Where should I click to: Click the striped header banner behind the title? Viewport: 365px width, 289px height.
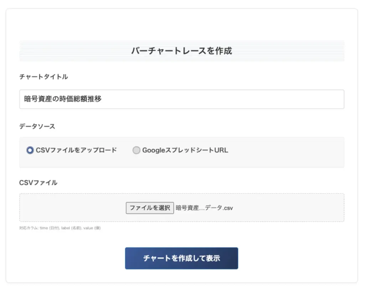click(71, 51)
